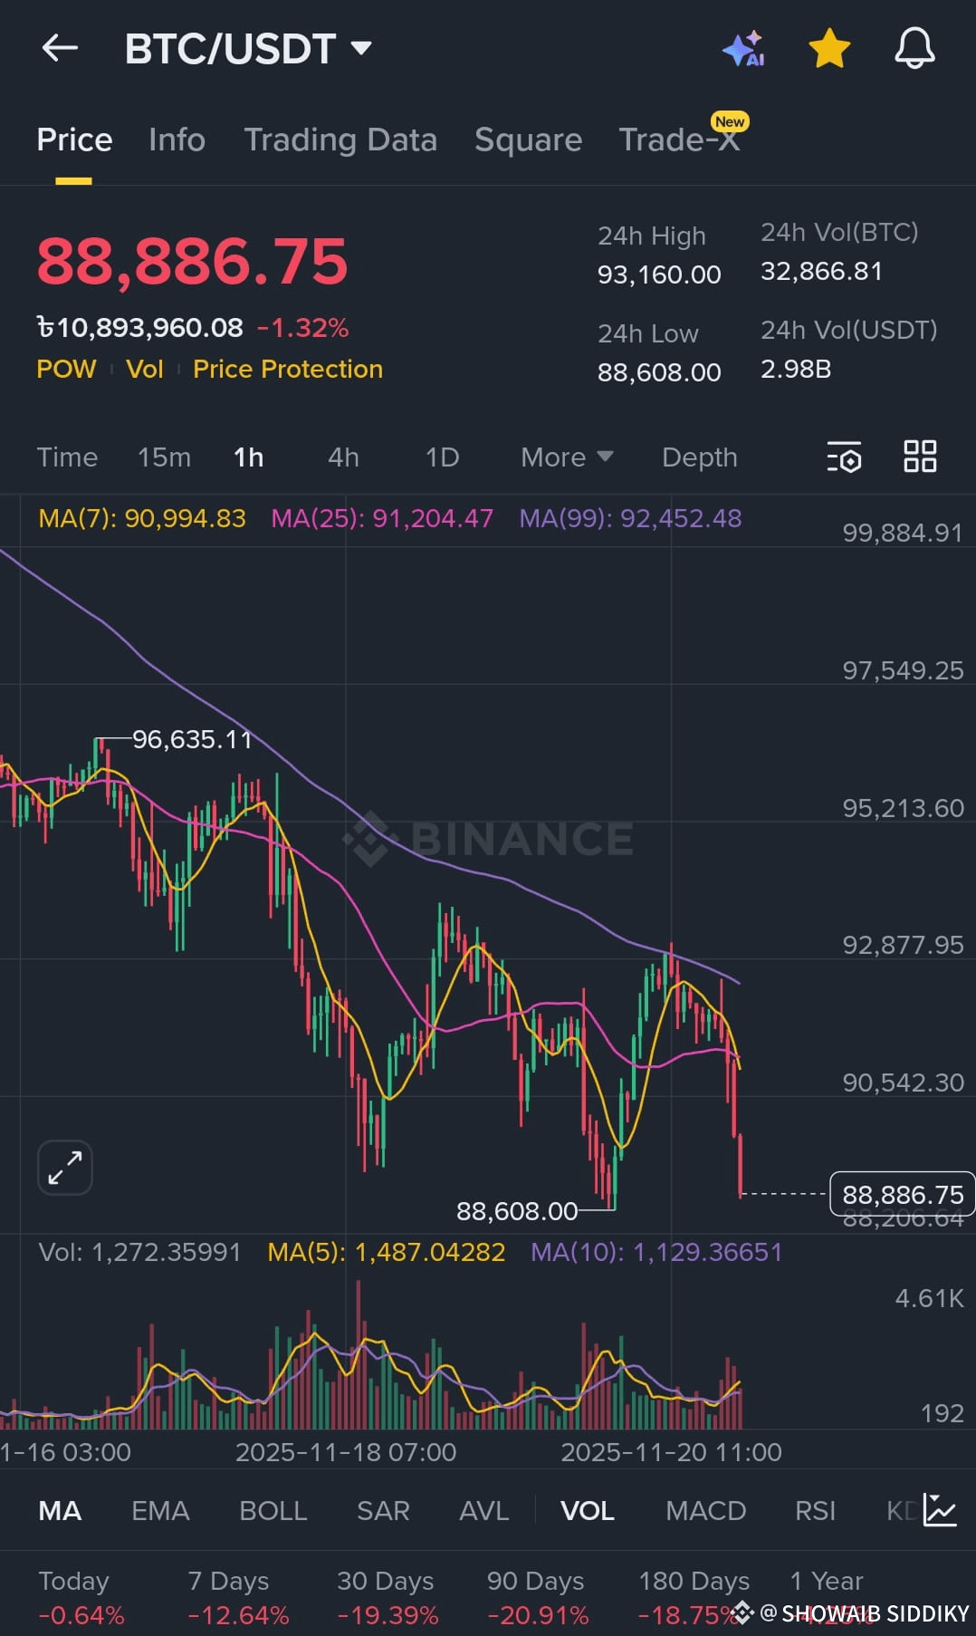The image size is (976, 1636).
Task: Toggle the SAR indicator
Action: [x=383, y=1510]
